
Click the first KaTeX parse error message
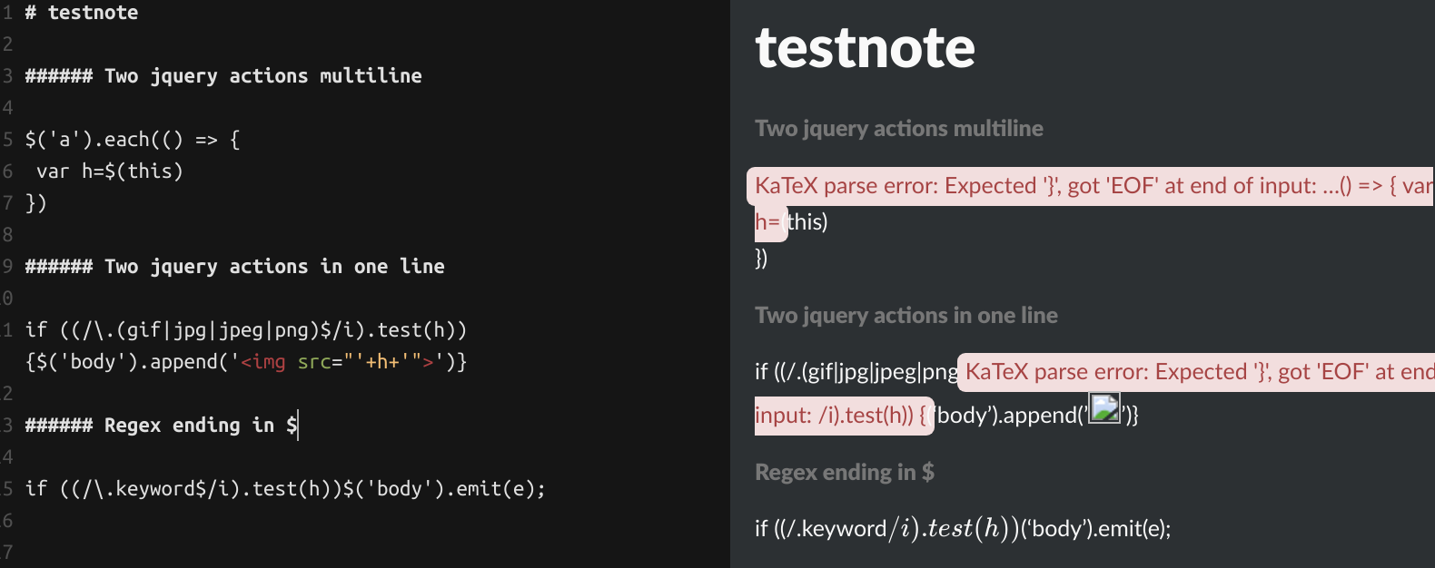tap(1090, 186)
